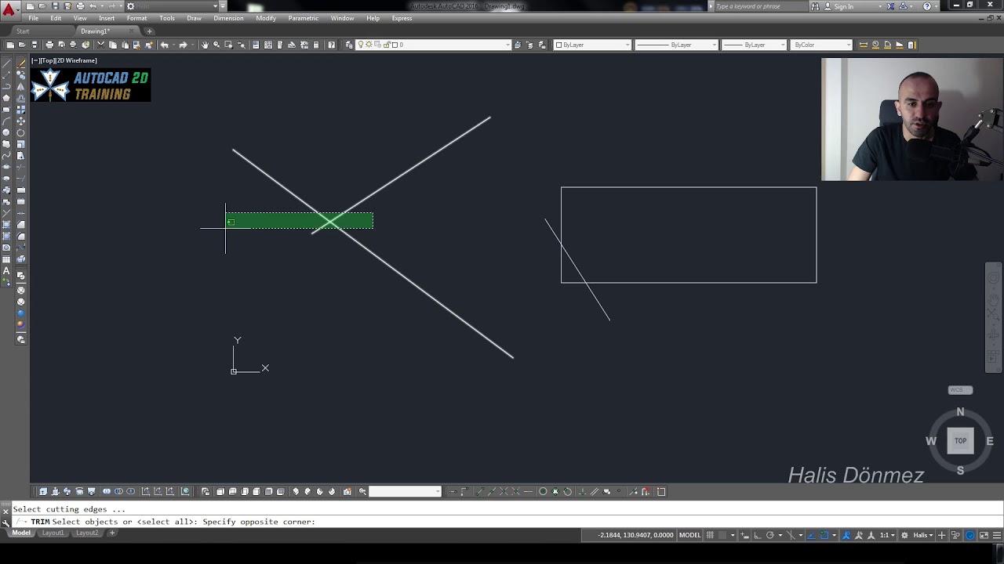Select the Table tool in Draw toolbar
Screen dimensions: 1004x564
[6, 258]
